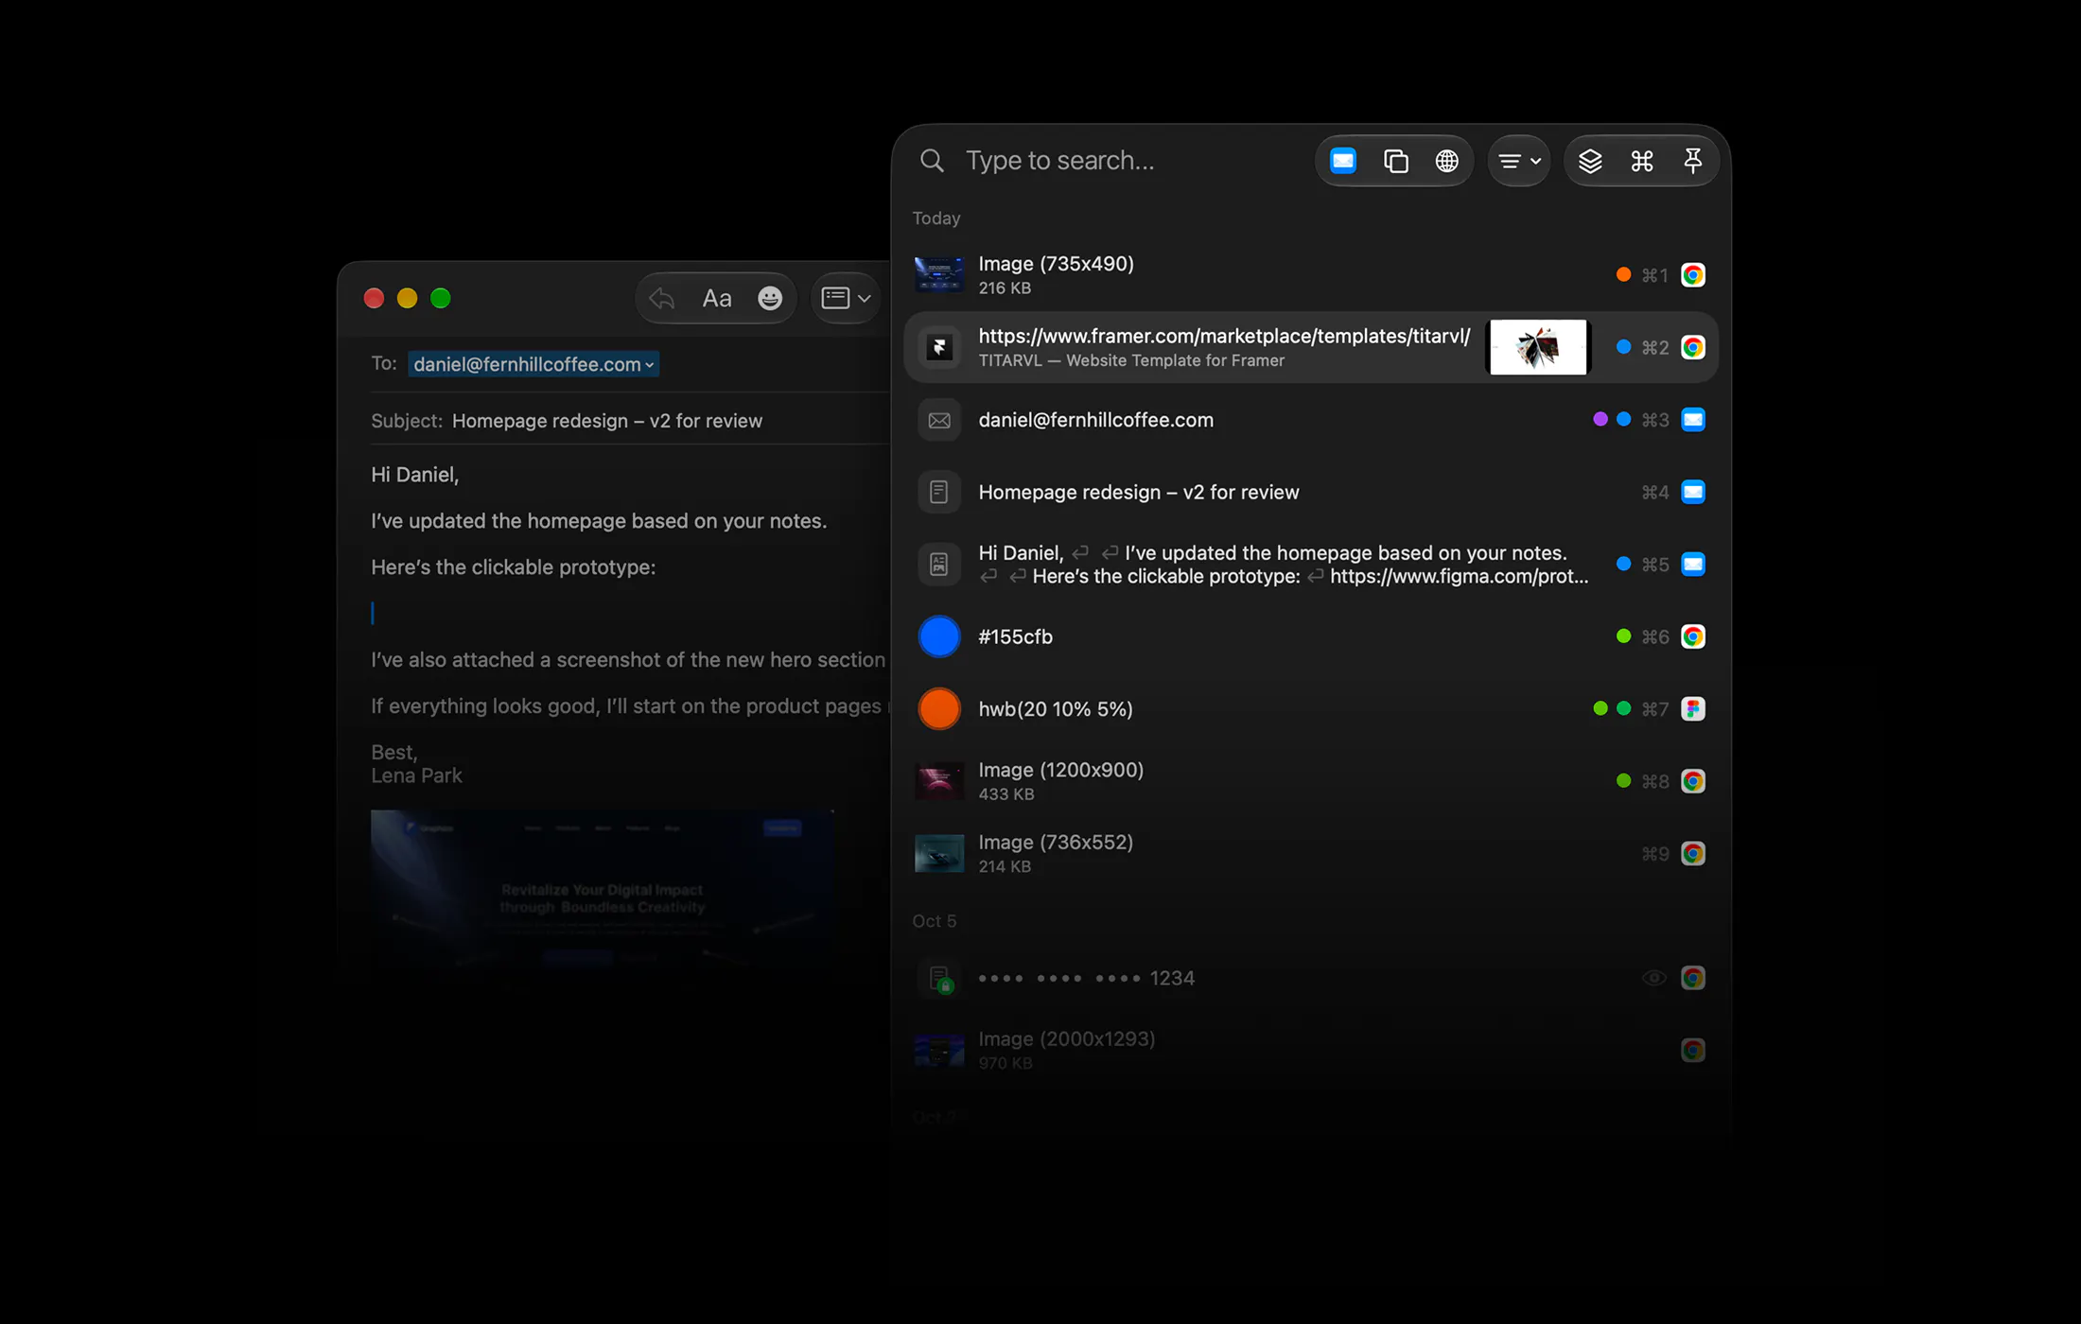Click Mail source icon on daniel@fernhillcoffee.com row
Screen dimensions: 2081x1324
1693,420
